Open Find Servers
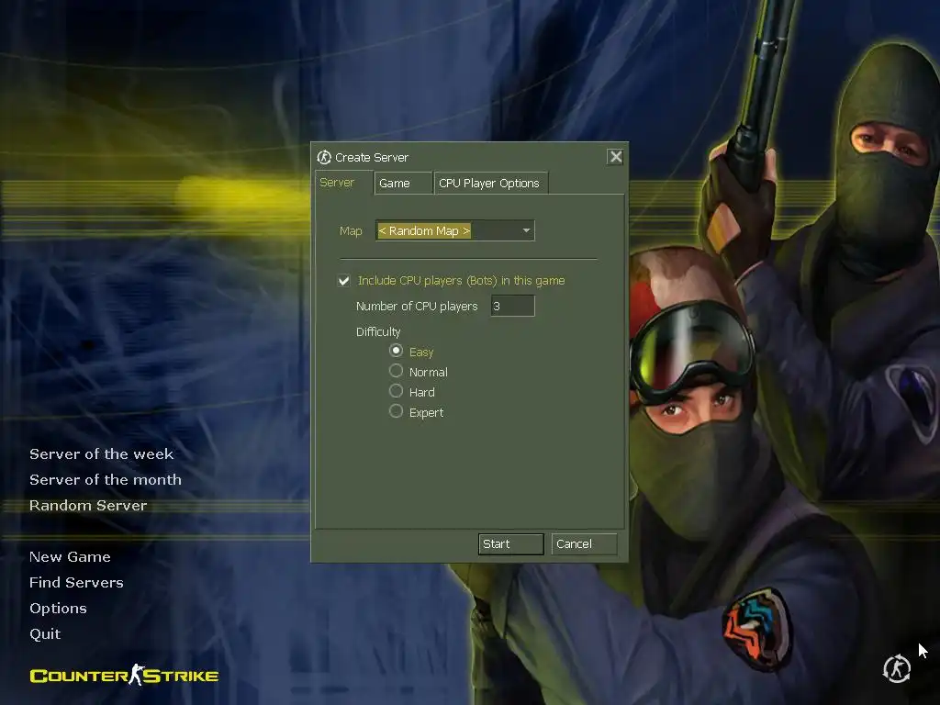The height and width of the screenshot is (705, 940). click(77, 583)
